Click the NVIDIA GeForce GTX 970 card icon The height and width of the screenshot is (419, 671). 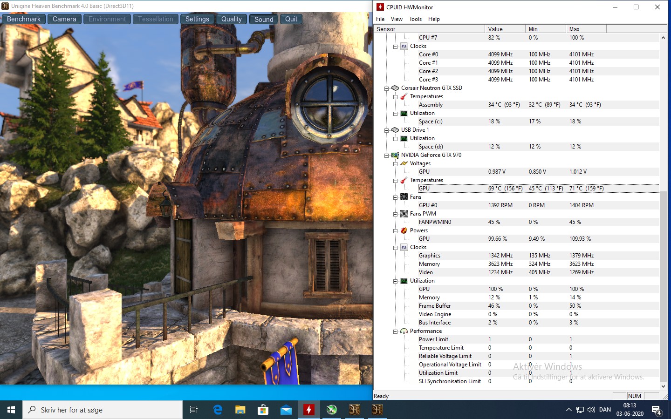coord(395,155)
